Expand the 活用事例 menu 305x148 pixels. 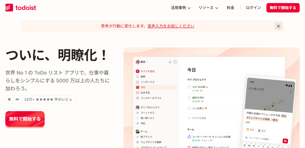pos(180,8)
